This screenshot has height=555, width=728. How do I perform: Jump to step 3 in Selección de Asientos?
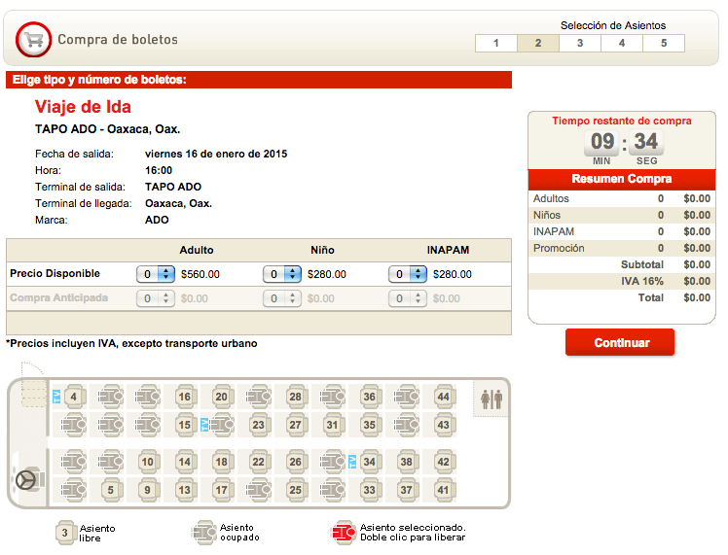pos(580,43)
